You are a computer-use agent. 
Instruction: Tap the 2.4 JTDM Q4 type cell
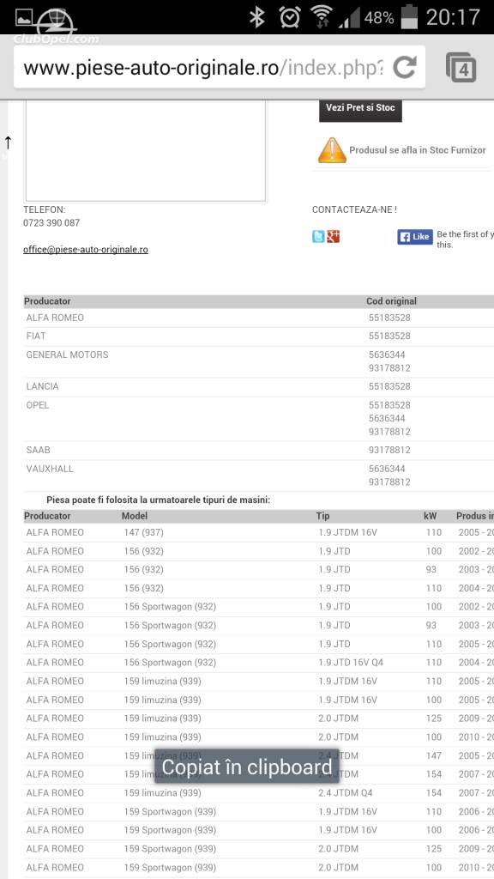point(346,793)
